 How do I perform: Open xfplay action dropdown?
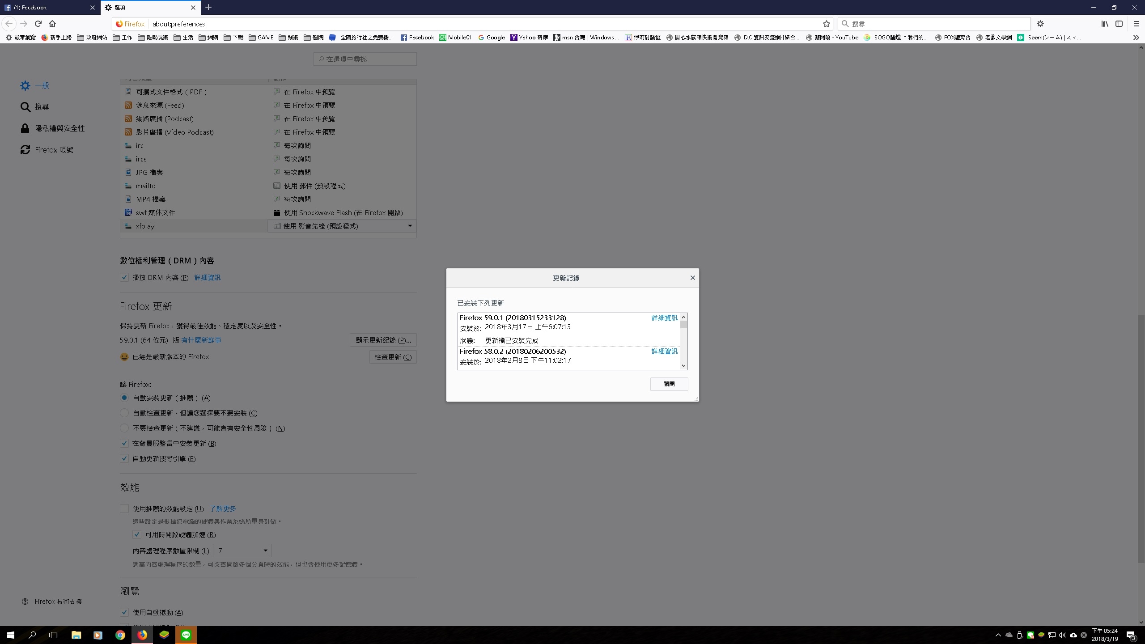click(x=342, y=226)
